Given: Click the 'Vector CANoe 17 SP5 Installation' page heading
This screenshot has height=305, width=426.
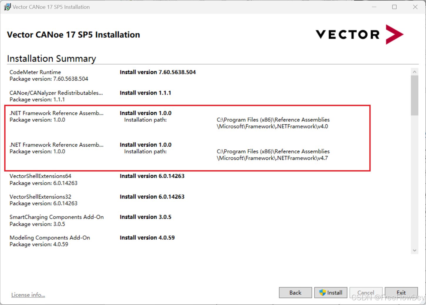Looking at the screenshot, I should pos(73,35).
